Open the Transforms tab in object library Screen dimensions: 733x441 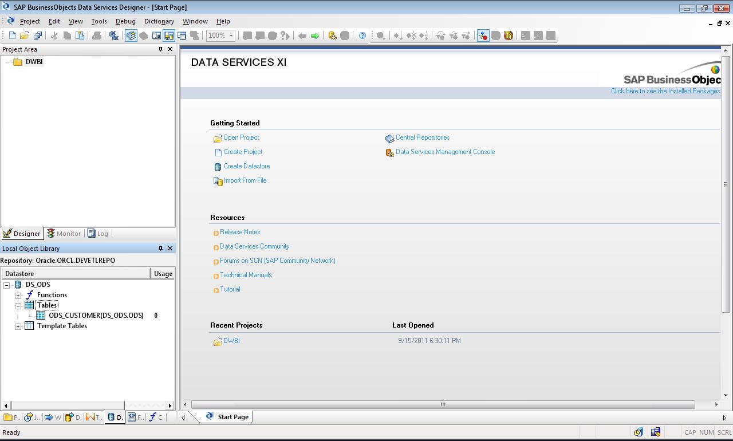pyautogui.click(x=94, y=417)
